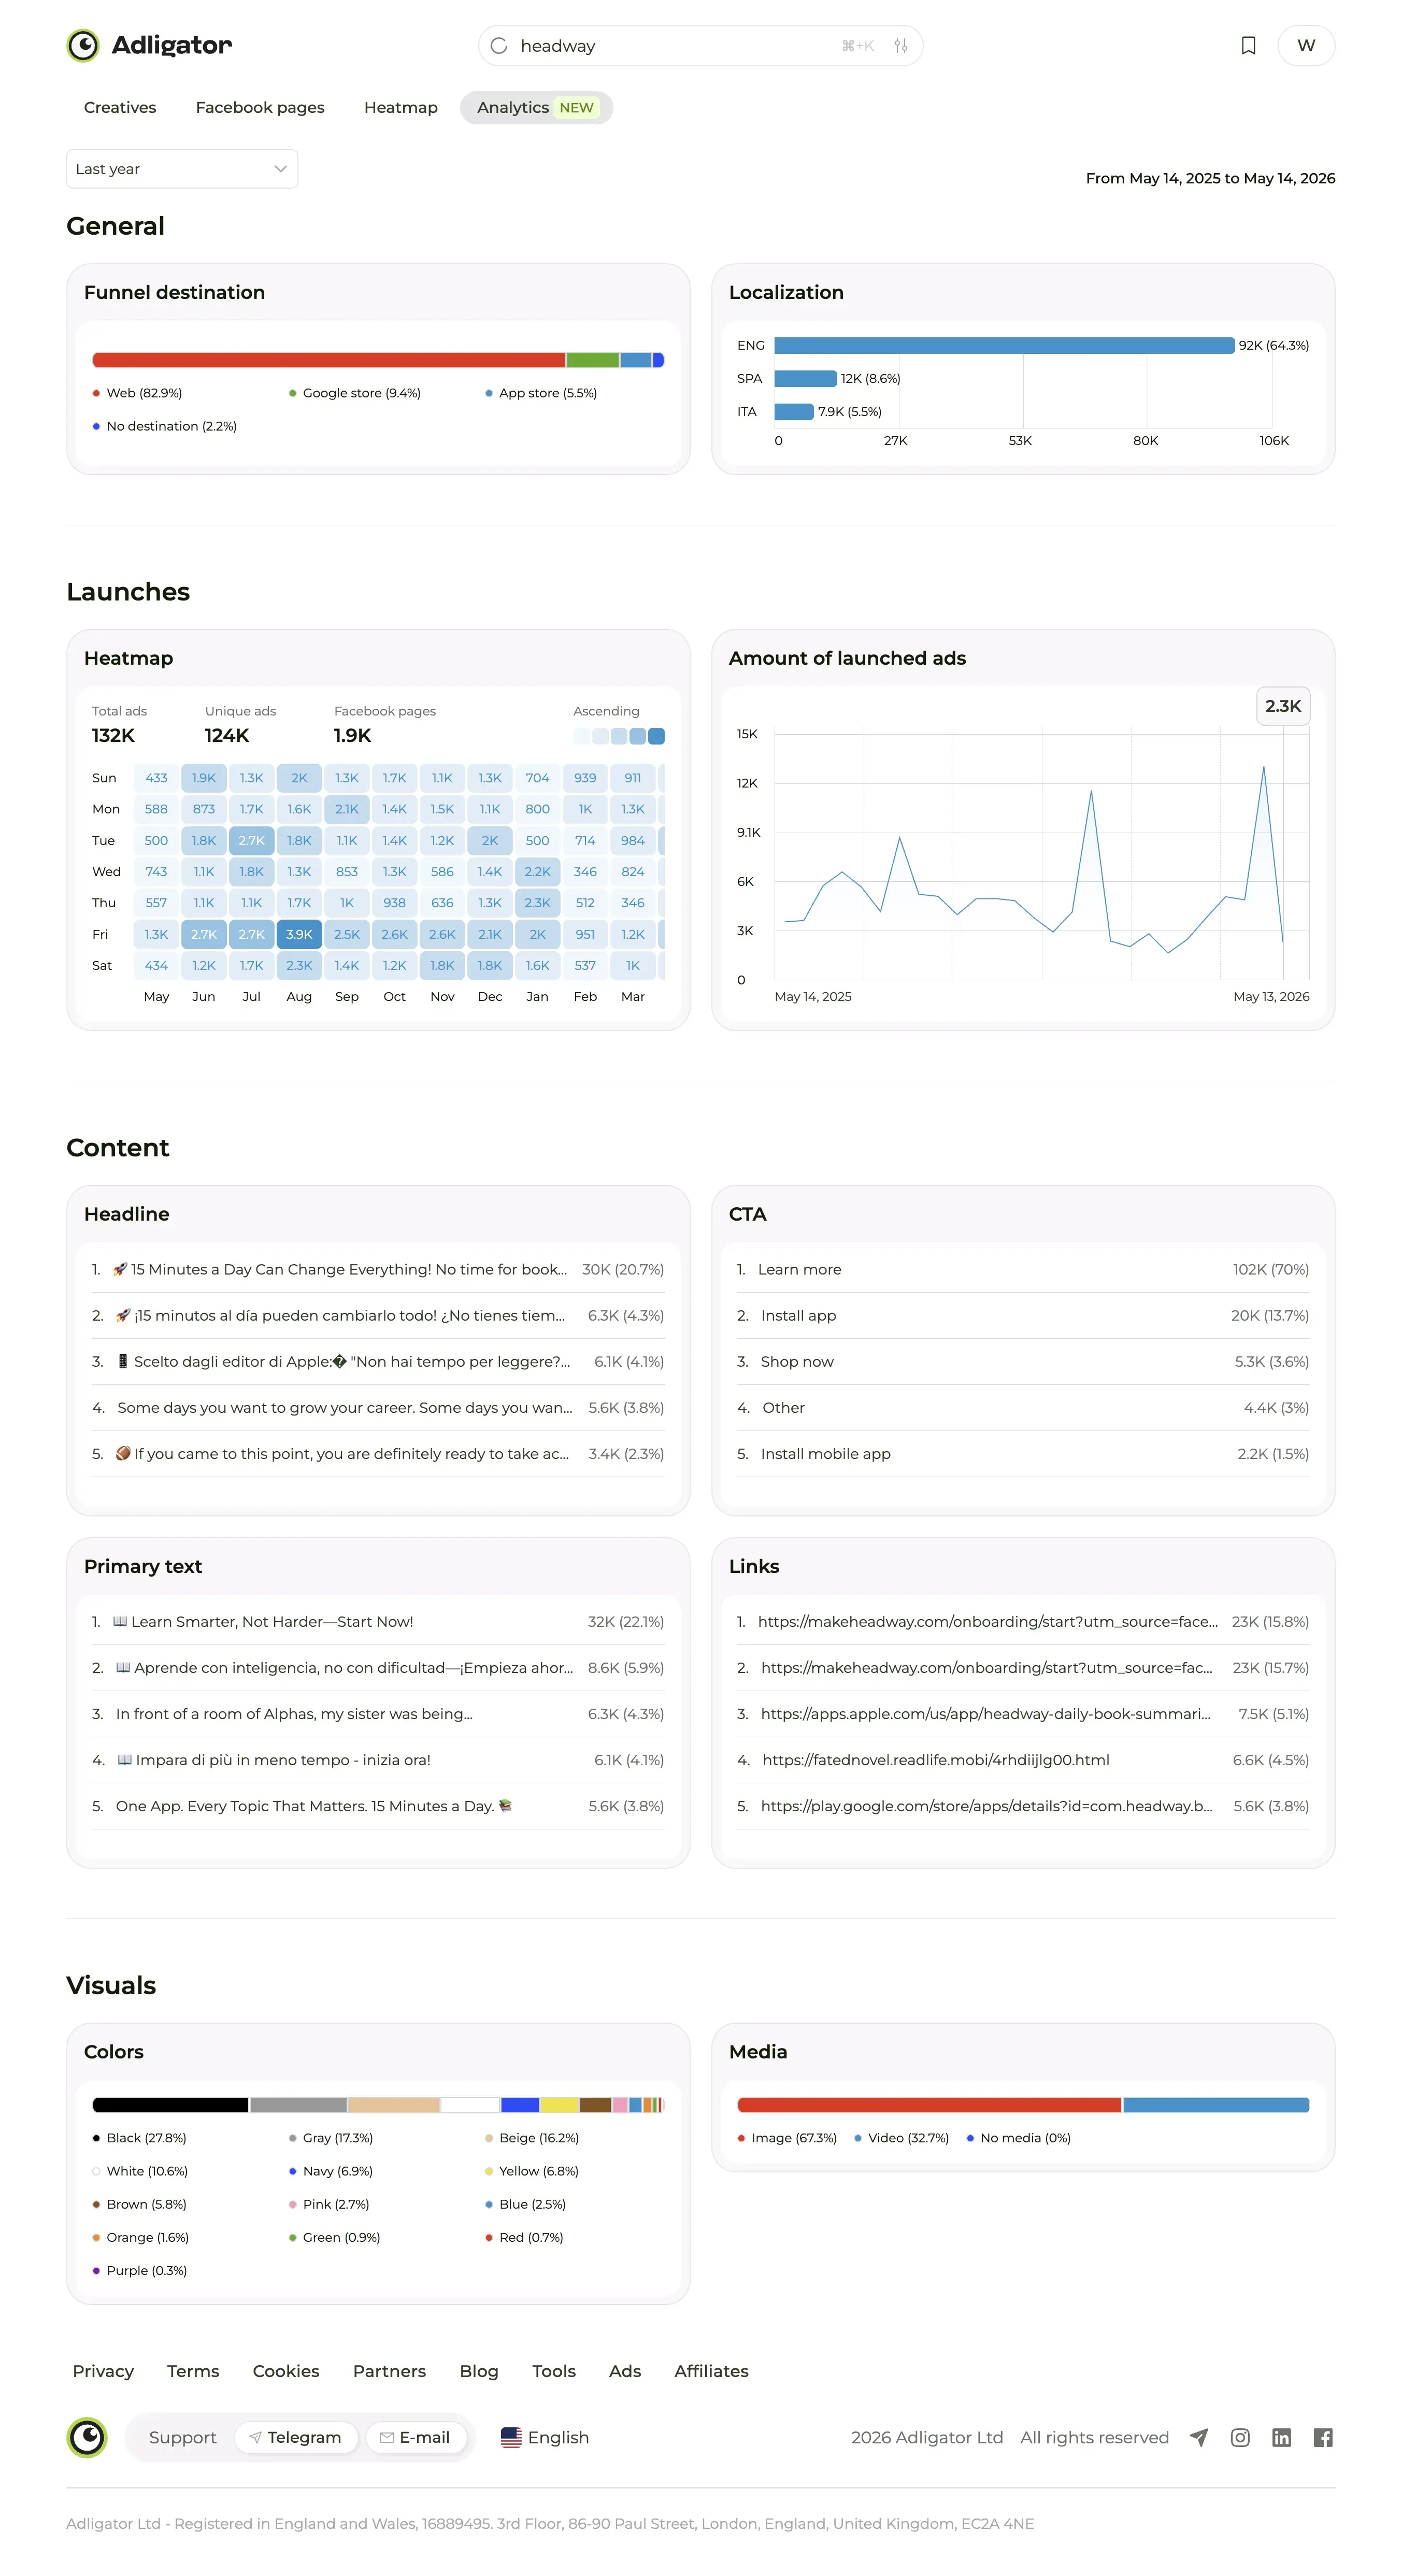This screenshot has height=2576, width=1402.
Task: Click the Wed Jan 2.2K heatmap cell
Action: point(537,872)
